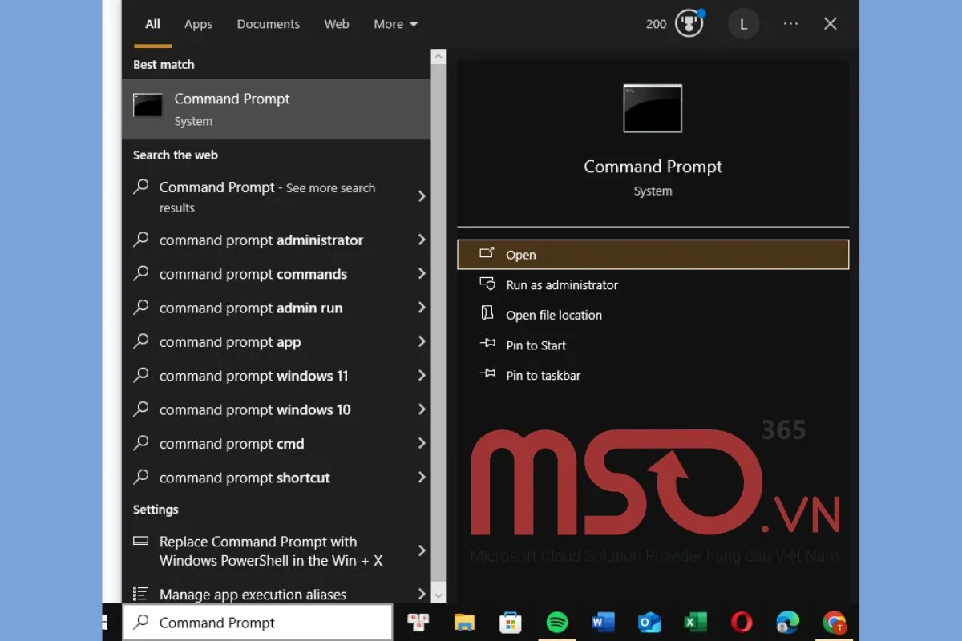Expand the 'command prompt administrator' suggestion arrow
Screen dimensions: 962x641
click(422, 240)
